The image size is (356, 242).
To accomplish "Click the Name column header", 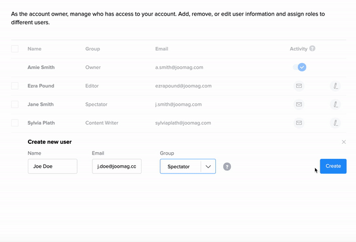I will (x=34, y=49).
